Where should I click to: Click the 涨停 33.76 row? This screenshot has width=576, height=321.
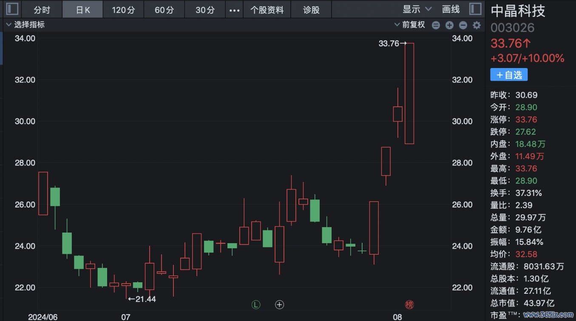pyautogui.click(x=514, y=119)
